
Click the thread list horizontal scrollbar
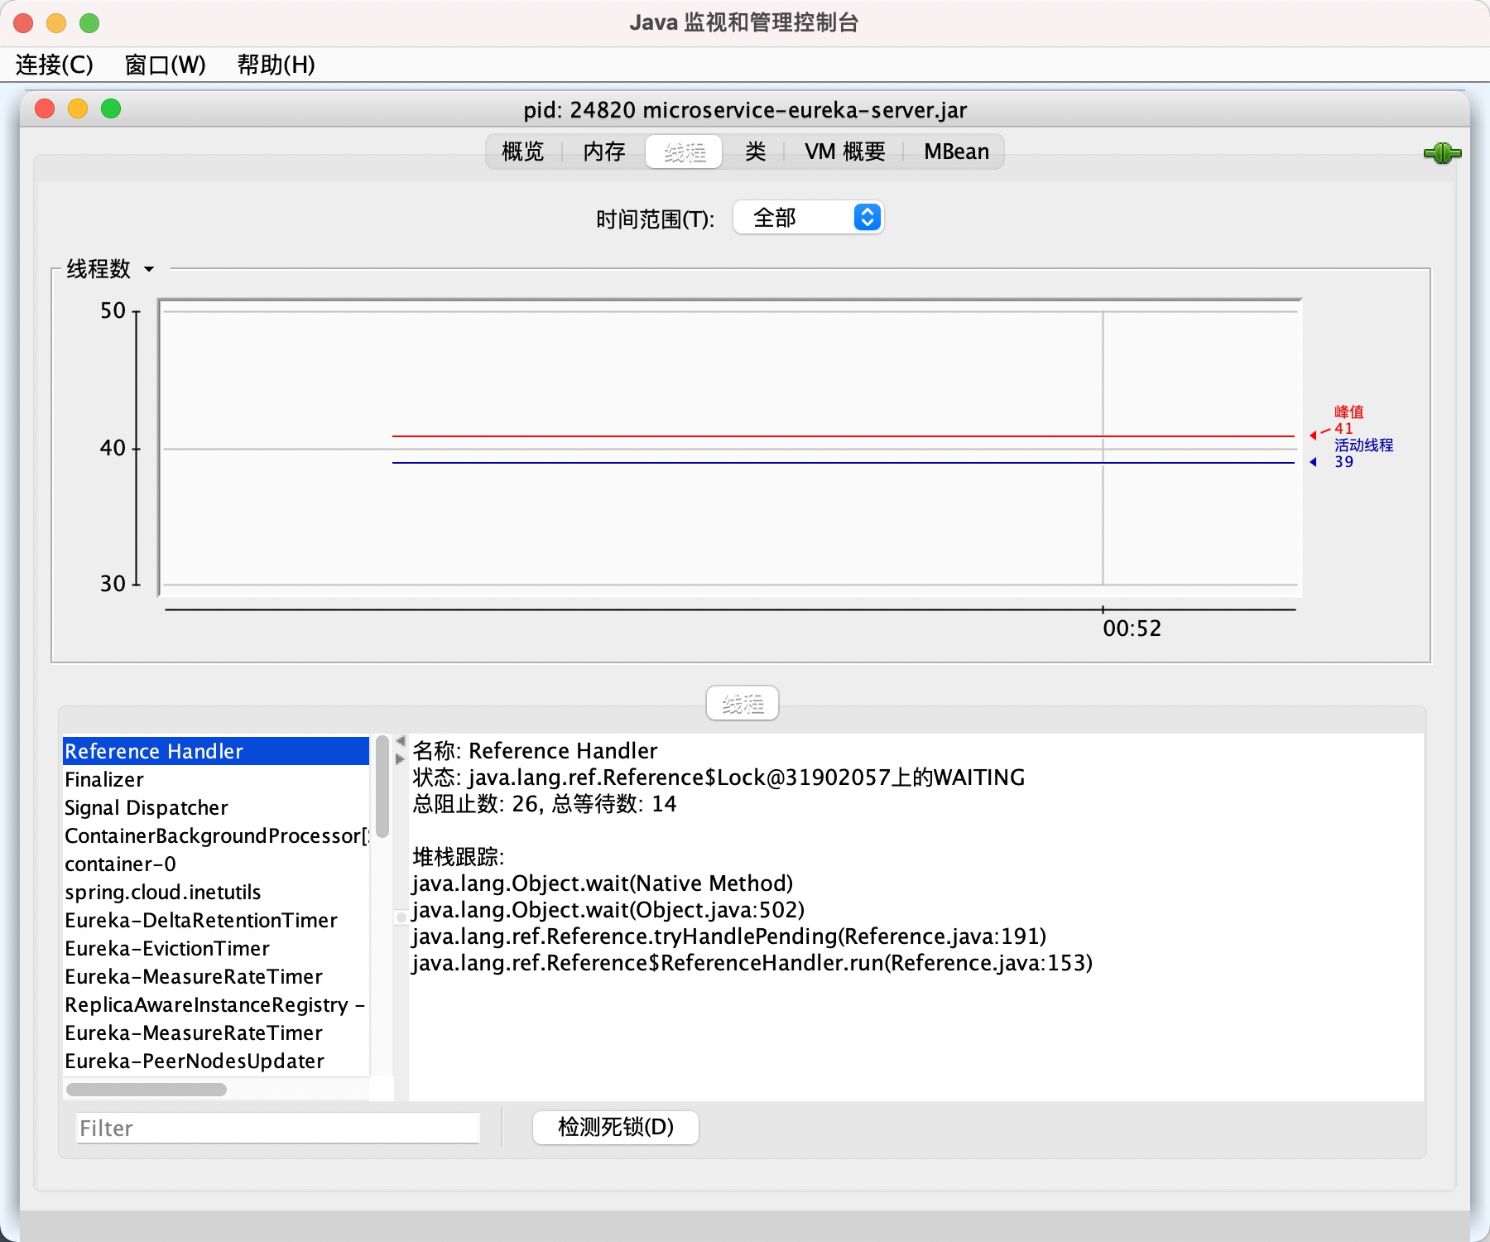147,1089
